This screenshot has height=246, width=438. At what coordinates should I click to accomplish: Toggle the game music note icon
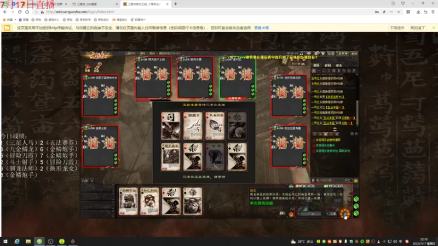302,53
